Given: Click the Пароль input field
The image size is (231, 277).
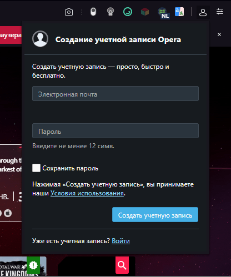Looking at the screenshot, I should [115, 131].
